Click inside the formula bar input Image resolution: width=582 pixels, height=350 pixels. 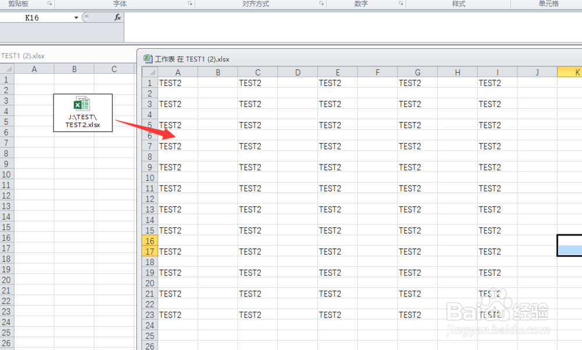point(353,27)
